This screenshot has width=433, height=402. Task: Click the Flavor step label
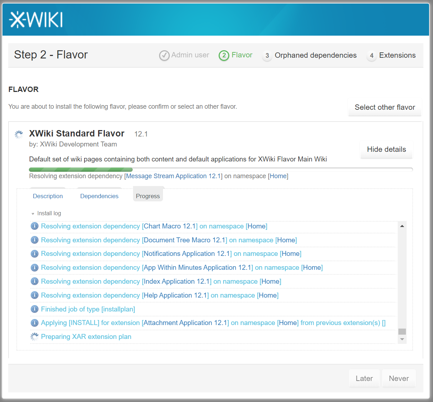(x=242, y=55)
